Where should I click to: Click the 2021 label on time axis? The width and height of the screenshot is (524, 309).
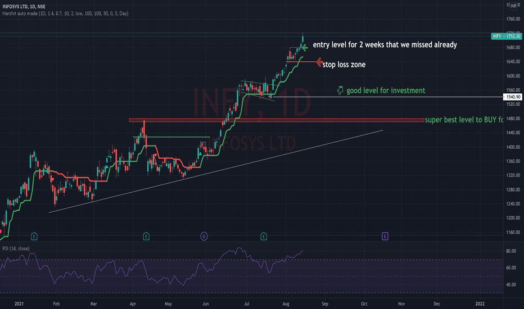(x=19, y=303)
